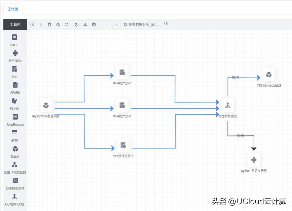
Task: Click the download DAG cloud icon
Action: coord(58,24)
